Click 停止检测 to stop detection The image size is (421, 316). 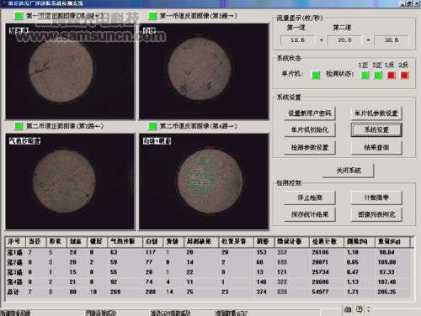310,197
